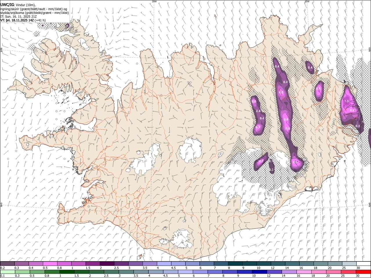Click the '15W' longitude label at the top edge
Image resolution: width=371 pixels, height=278 pixels.
click(307, 1)
